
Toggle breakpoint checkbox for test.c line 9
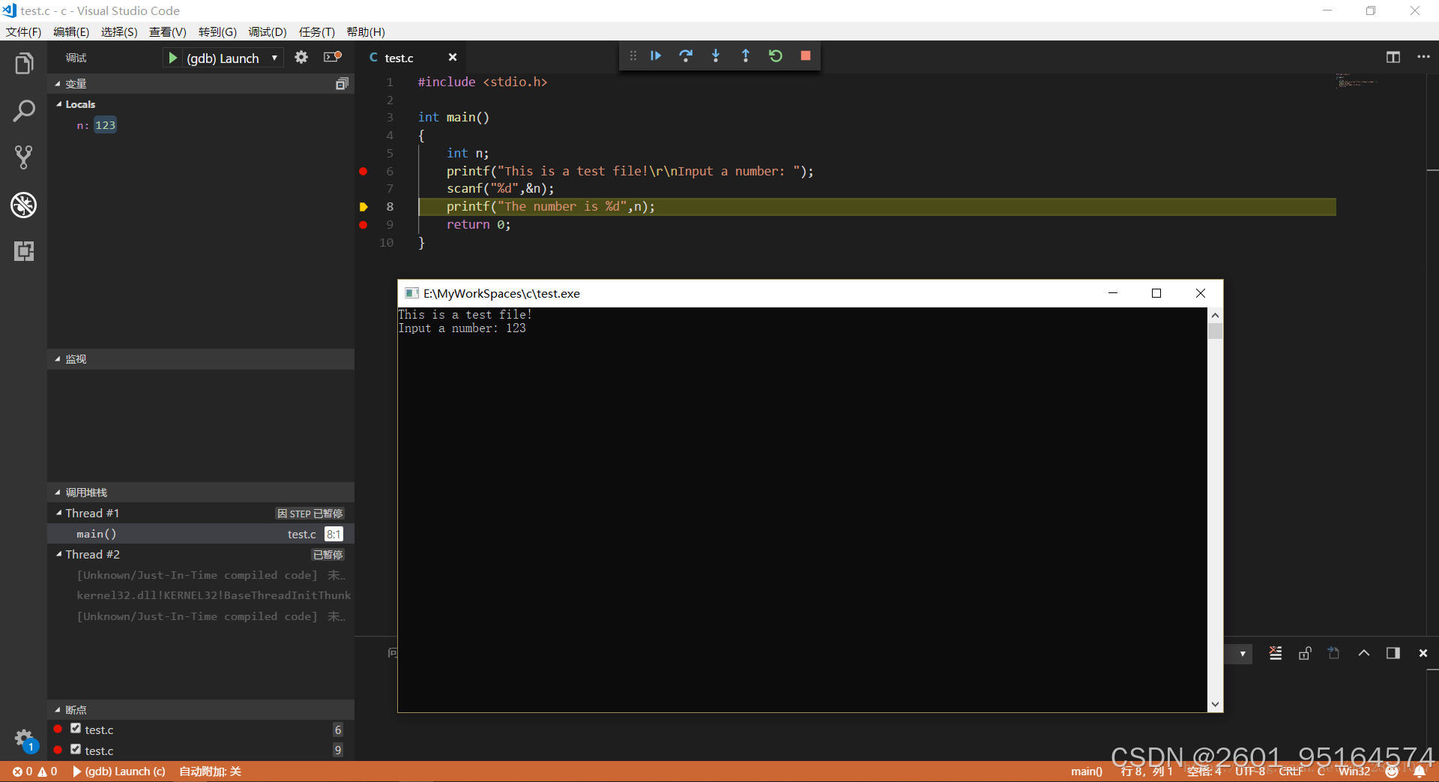[x=76, y=750]
